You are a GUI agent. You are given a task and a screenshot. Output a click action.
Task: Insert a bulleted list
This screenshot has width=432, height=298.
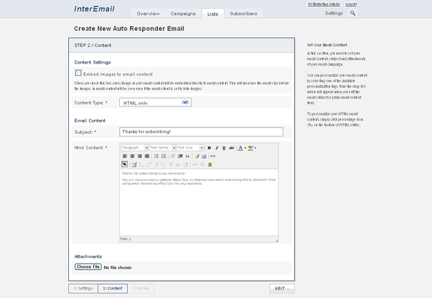(x=156, y=156)
